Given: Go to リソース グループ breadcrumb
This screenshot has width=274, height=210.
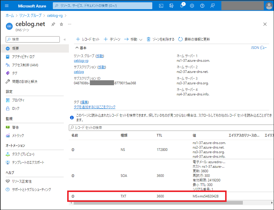Looking at the screenshot, I should (x=31, y=15).
